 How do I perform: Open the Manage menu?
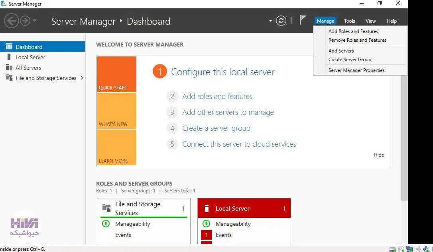coord(325,21)
